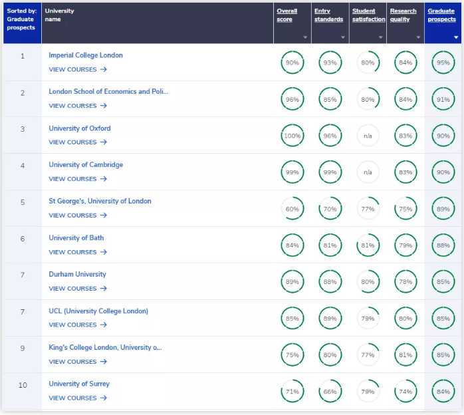Click Oxford's 100% overall score circle
Viewport: 464px width, 415px height.
point(292,136)
